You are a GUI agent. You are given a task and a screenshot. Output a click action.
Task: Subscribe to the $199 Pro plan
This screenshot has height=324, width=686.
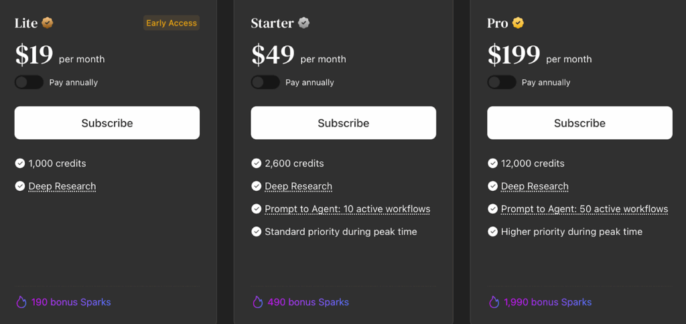(579, 123)
